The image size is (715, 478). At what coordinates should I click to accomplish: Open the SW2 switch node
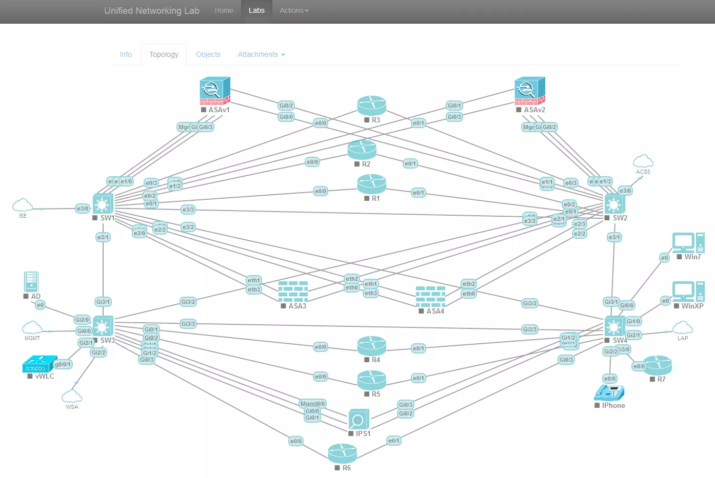tap(614, 204)
